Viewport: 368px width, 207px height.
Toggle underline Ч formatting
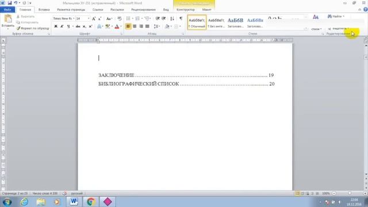68,26
